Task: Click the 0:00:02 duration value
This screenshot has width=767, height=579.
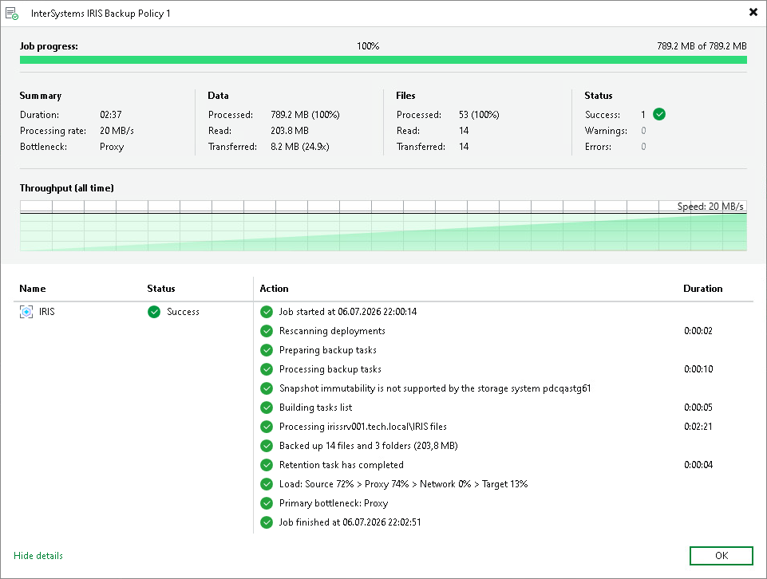Action: (x=698, y=331)
